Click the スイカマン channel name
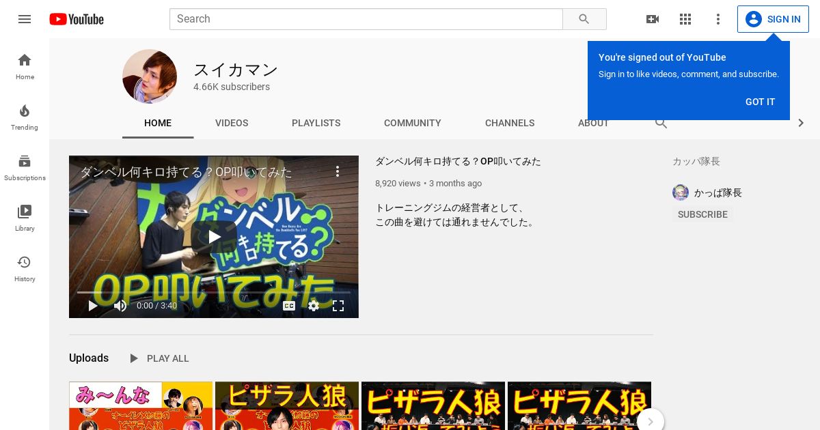 tap(236, 70)
